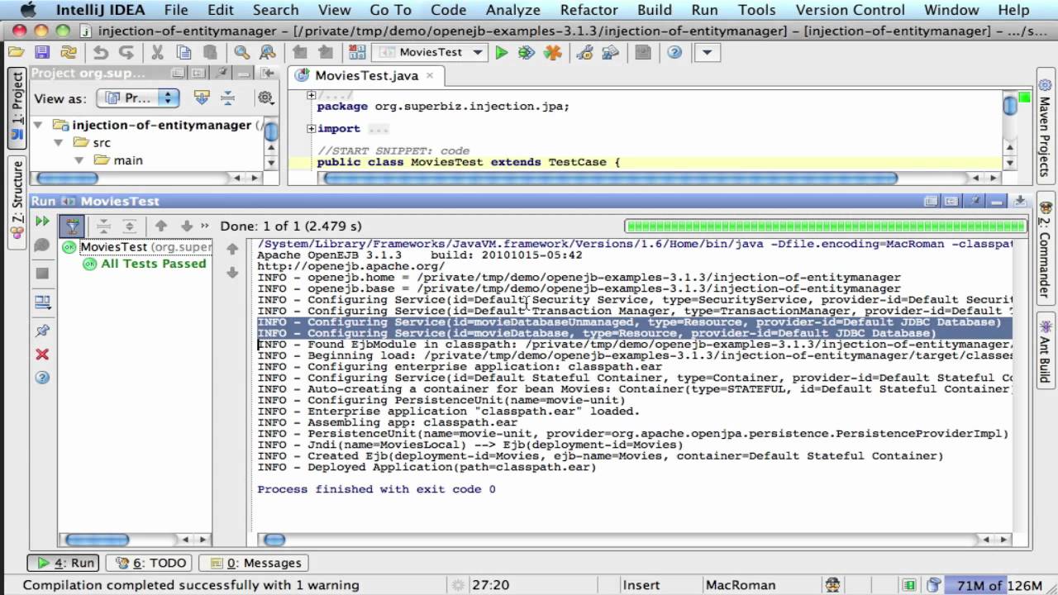
Task: Open file with the toolbar folder icon
Action: (x=17, y=52)
